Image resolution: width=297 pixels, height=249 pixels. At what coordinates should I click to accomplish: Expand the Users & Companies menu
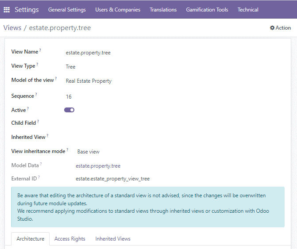click(118, 10)
